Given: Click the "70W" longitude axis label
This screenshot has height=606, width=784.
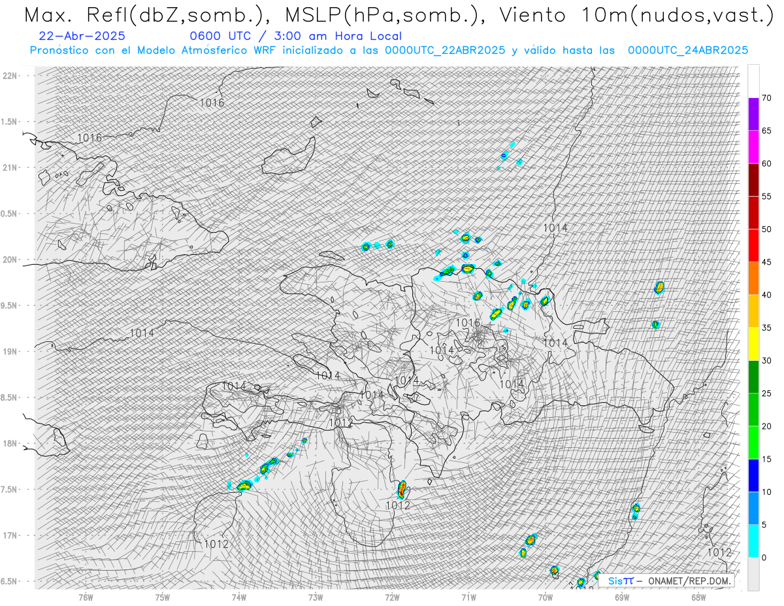Looking at the screenshot, I should pyautogui.click(x=545, y=596).
